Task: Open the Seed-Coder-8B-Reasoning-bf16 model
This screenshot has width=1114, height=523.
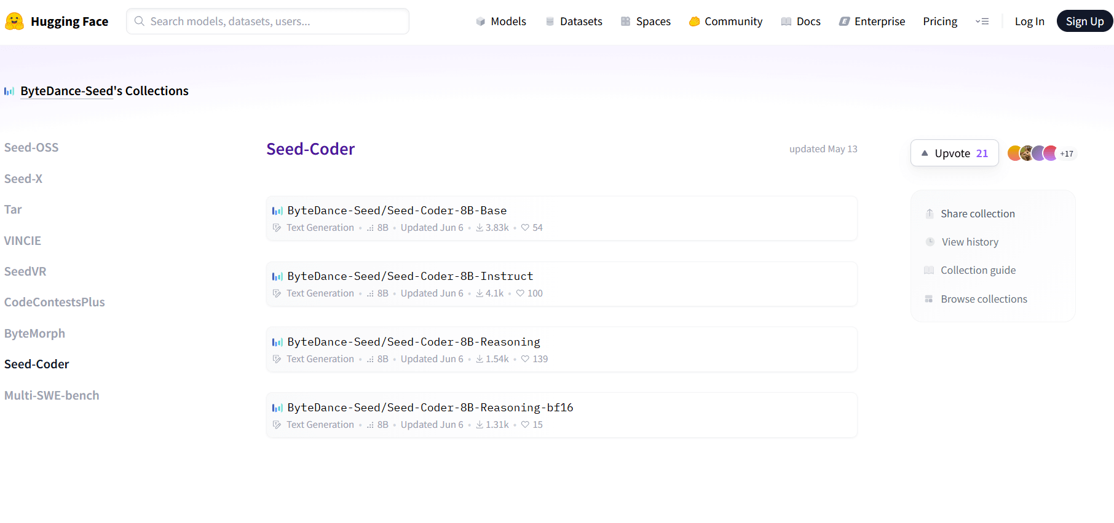Action: (x=430, y=408)
